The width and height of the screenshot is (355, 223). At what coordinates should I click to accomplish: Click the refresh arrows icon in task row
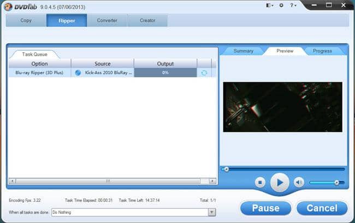(x=204, y=73)
